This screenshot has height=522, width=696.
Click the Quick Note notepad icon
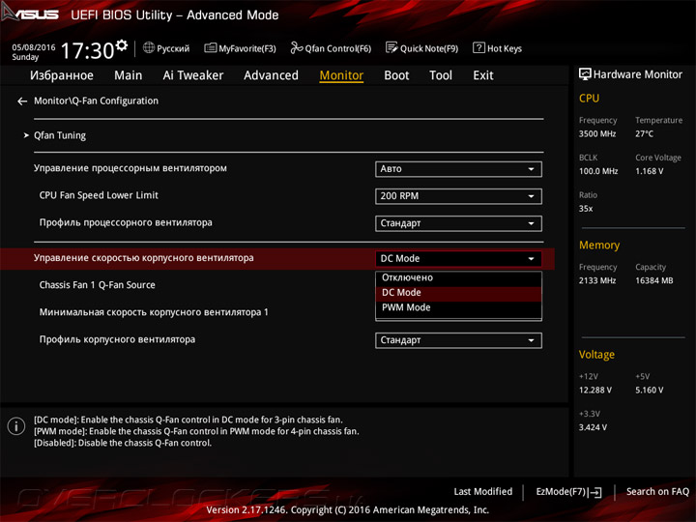pos(391,47)
